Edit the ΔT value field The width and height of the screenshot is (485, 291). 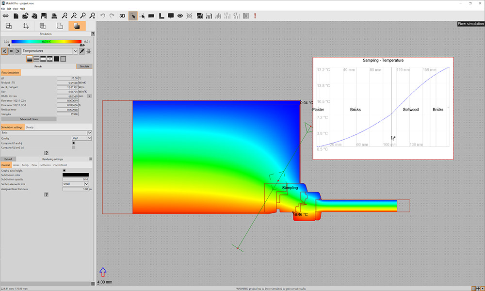click(x=67, y=78)
